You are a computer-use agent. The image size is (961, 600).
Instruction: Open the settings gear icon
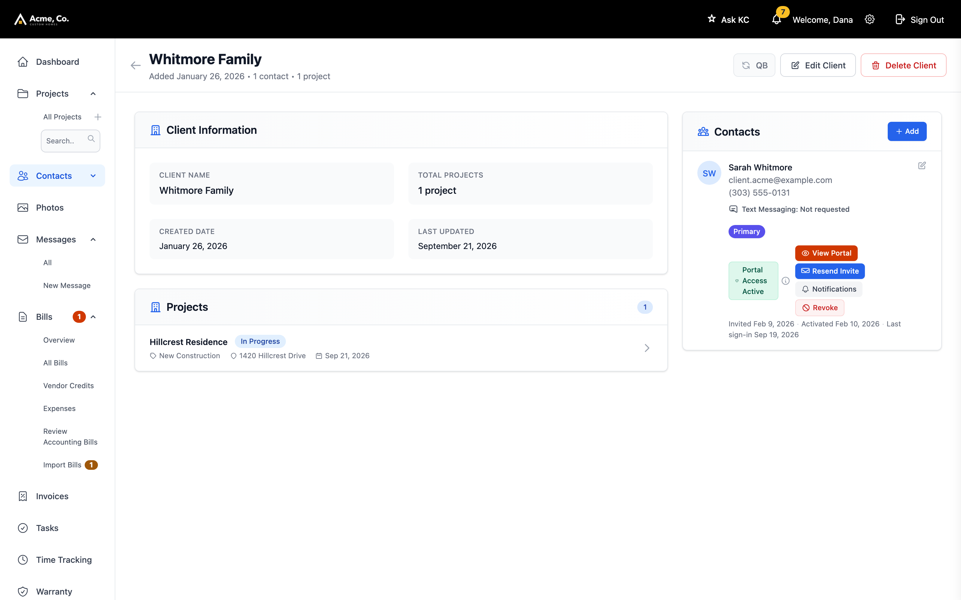click(870, 19)
